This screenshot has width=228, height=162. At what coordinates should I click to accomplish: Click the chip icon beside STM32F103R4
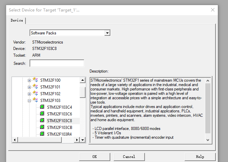pos(42,134)
